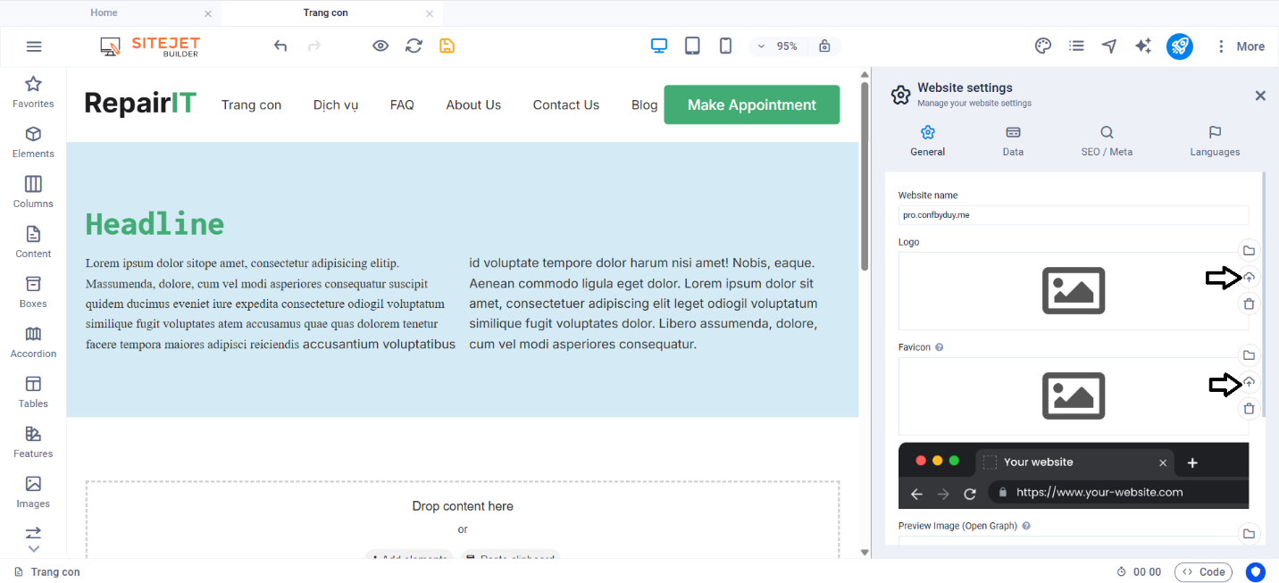Expand the More options menu

tap(1240, 46)
